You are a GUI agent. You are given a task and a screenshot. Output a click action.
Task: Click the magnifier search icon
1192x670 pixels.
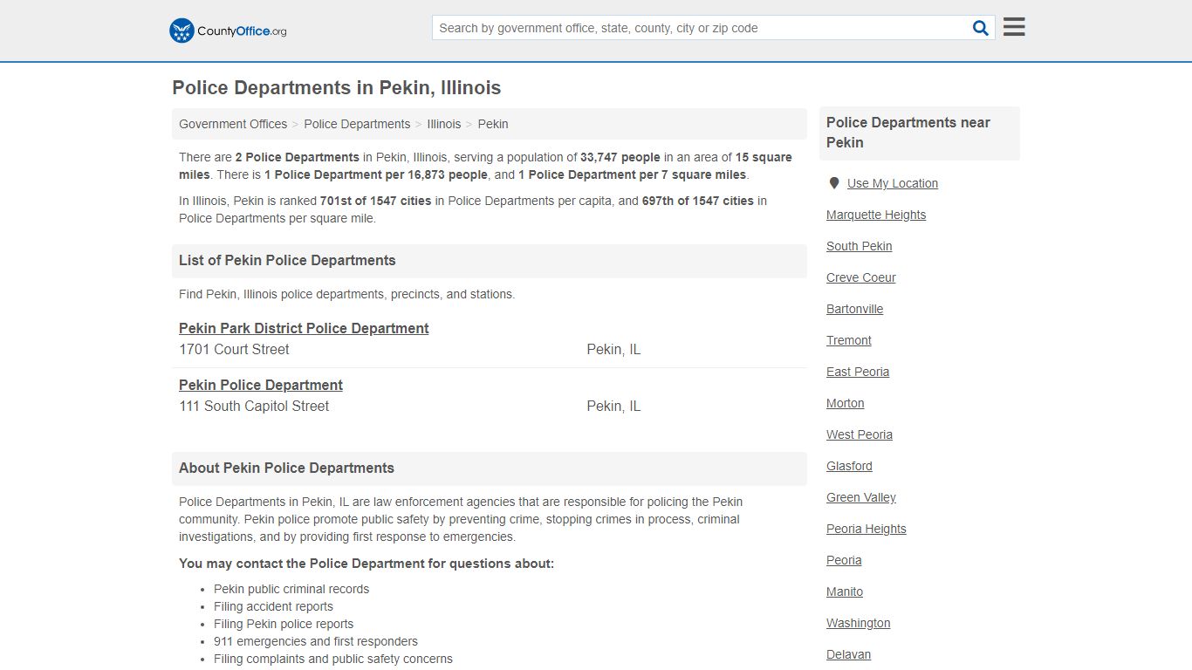(981, 28)
